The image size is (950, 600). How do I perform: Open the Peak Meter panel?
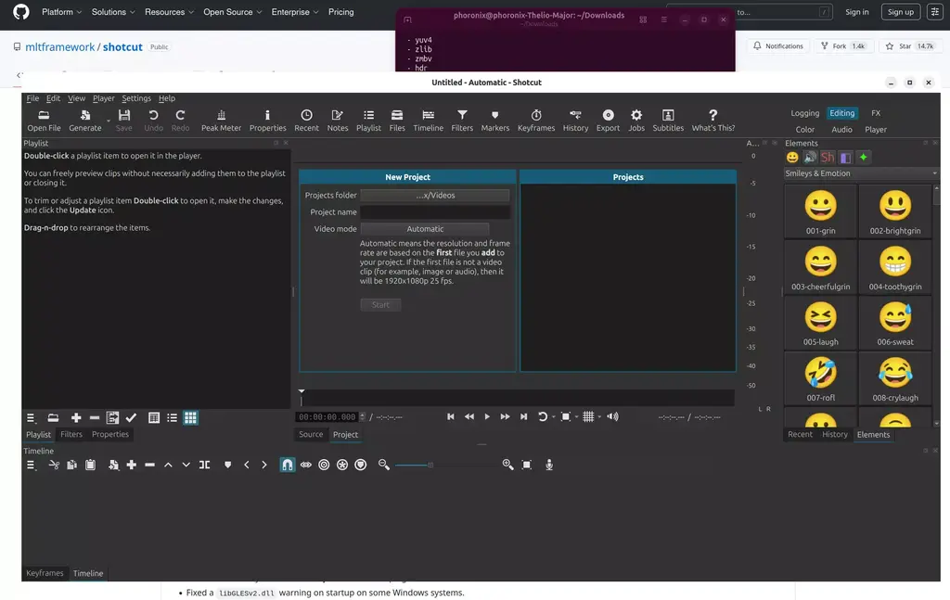(x=221, y=120)
